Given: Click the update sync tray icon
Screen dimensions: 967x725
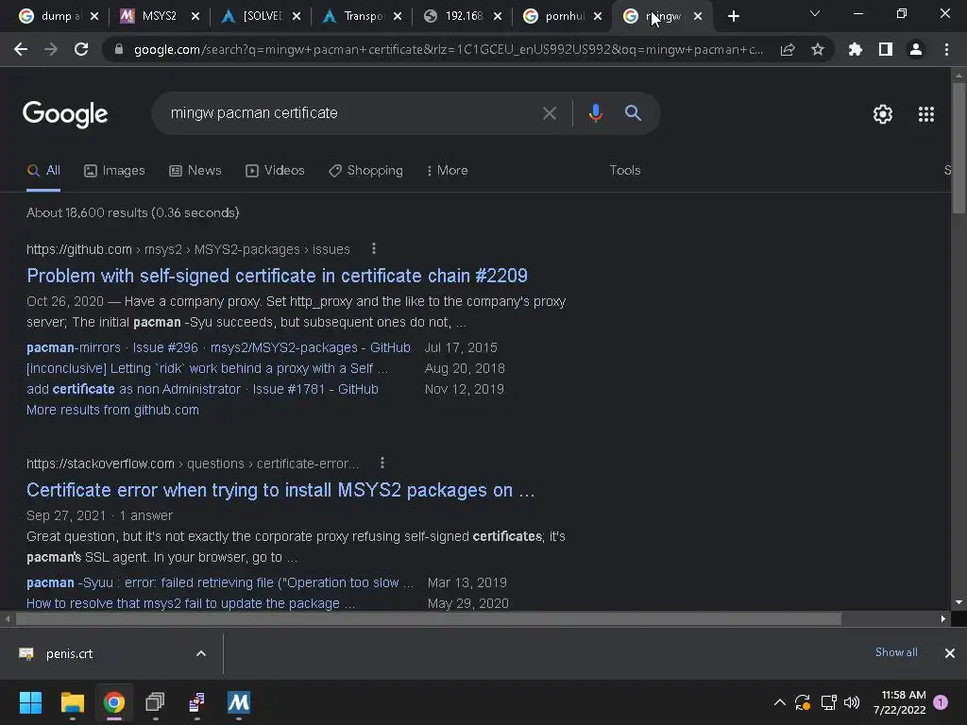Looking at the screenshot, I should point(803,702).
